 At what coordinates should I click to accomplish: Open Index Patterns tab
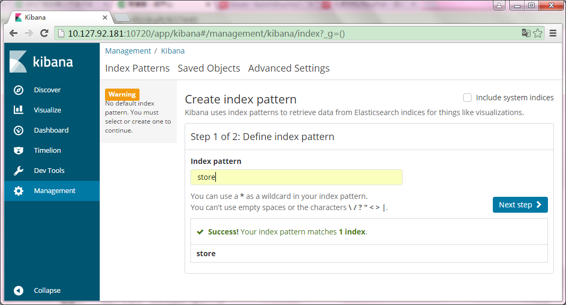pyautogui.click(x=137, y=68)
